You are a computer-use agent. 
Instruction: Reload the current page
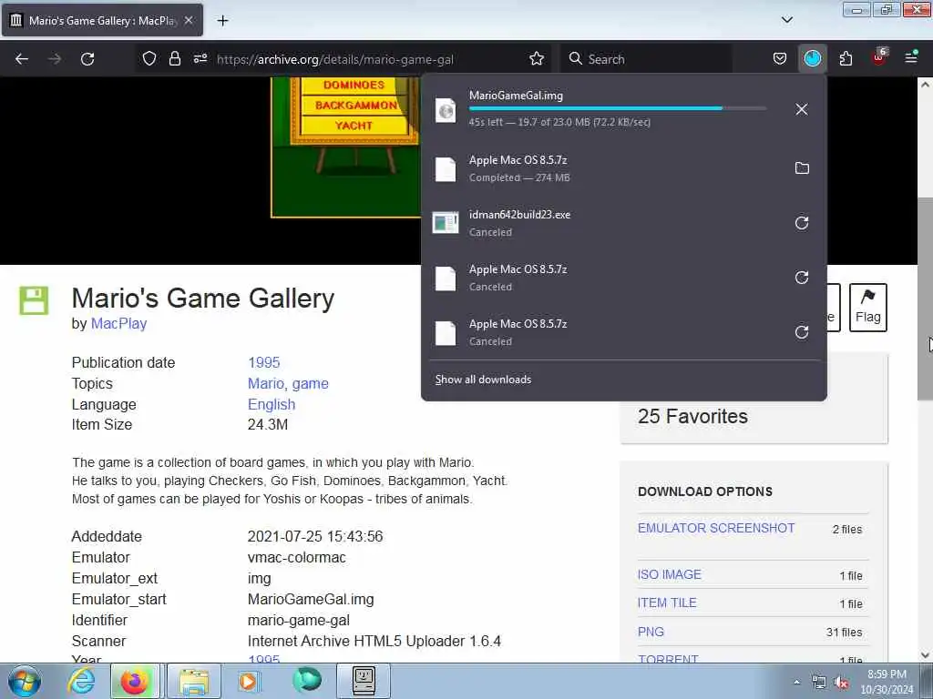87,59
